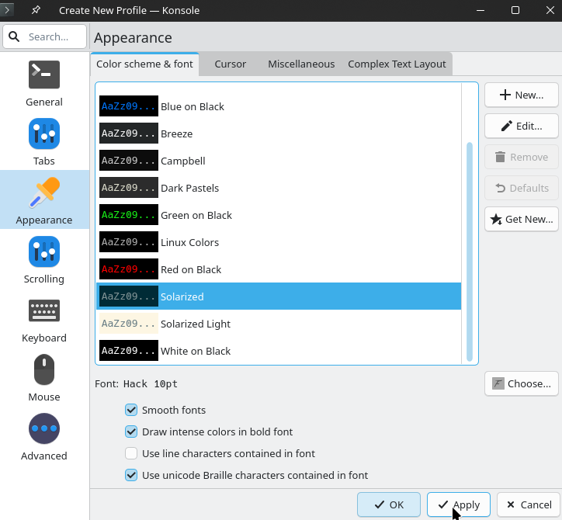Click the color scheme list scrollbar
The height and width of the screenshot is (520, 562).
tap(470, 252)
